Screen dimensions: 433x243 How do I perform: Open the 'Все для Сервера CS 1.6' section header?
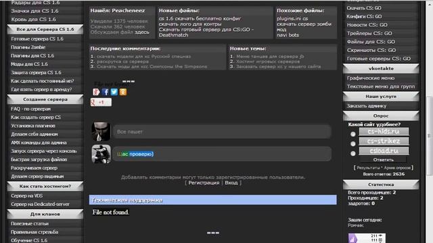click(45, 29)
